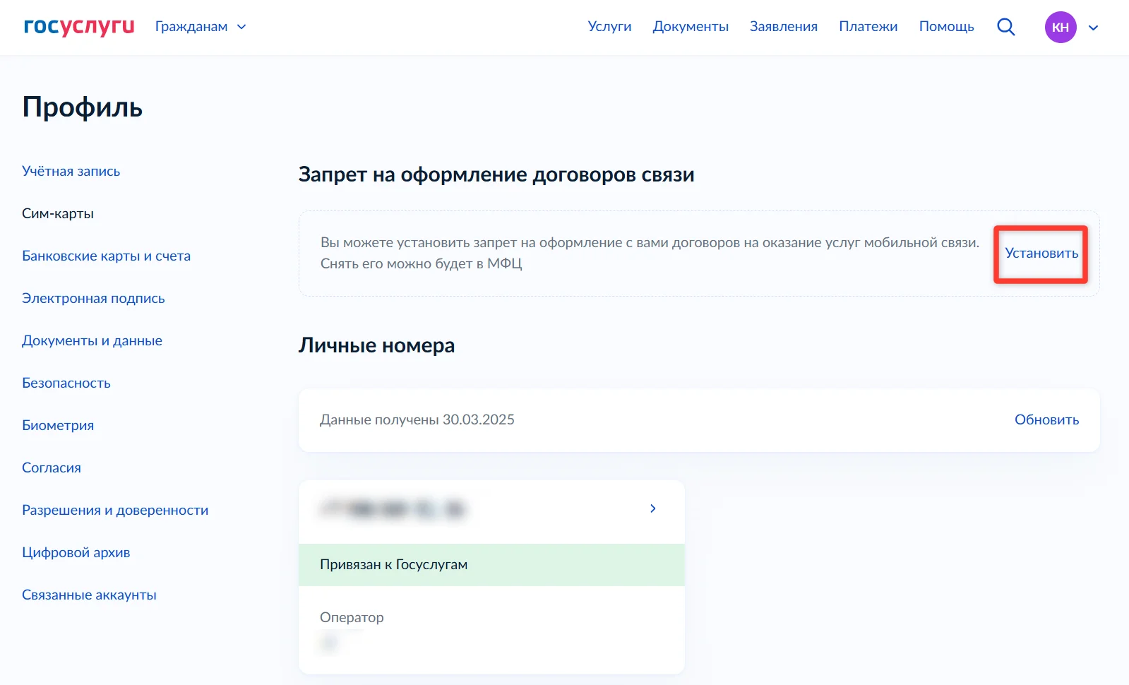Navigate to Документы и данные
1129x685 pixels.
point(92,340)
